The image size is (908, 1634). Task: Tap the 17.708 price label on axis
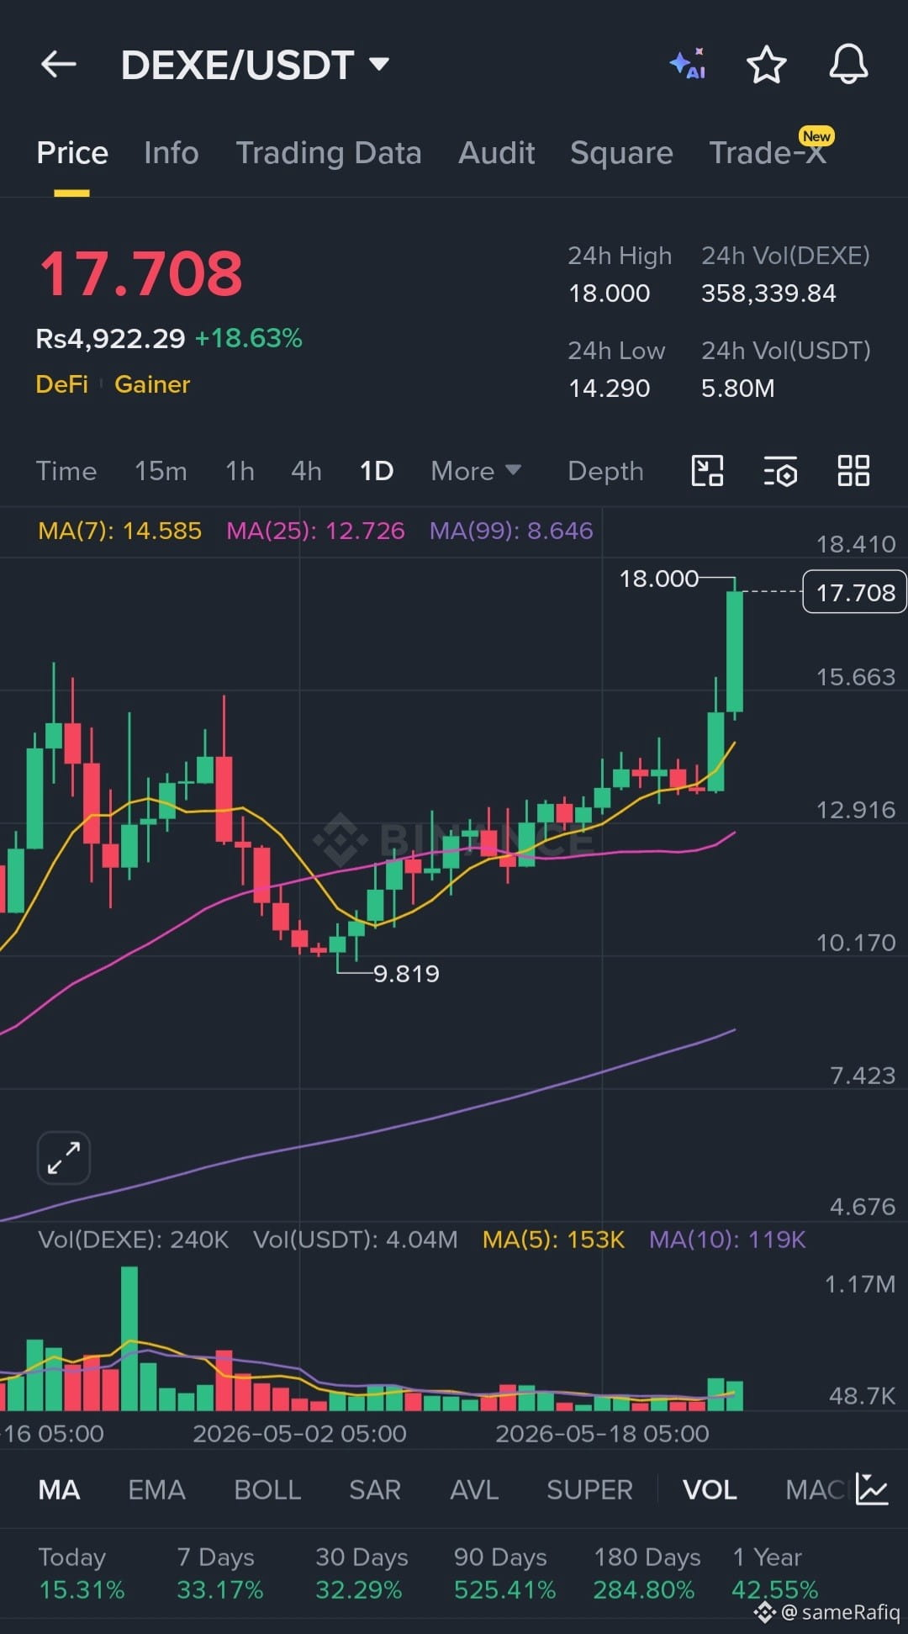click(x=855, y=592)
